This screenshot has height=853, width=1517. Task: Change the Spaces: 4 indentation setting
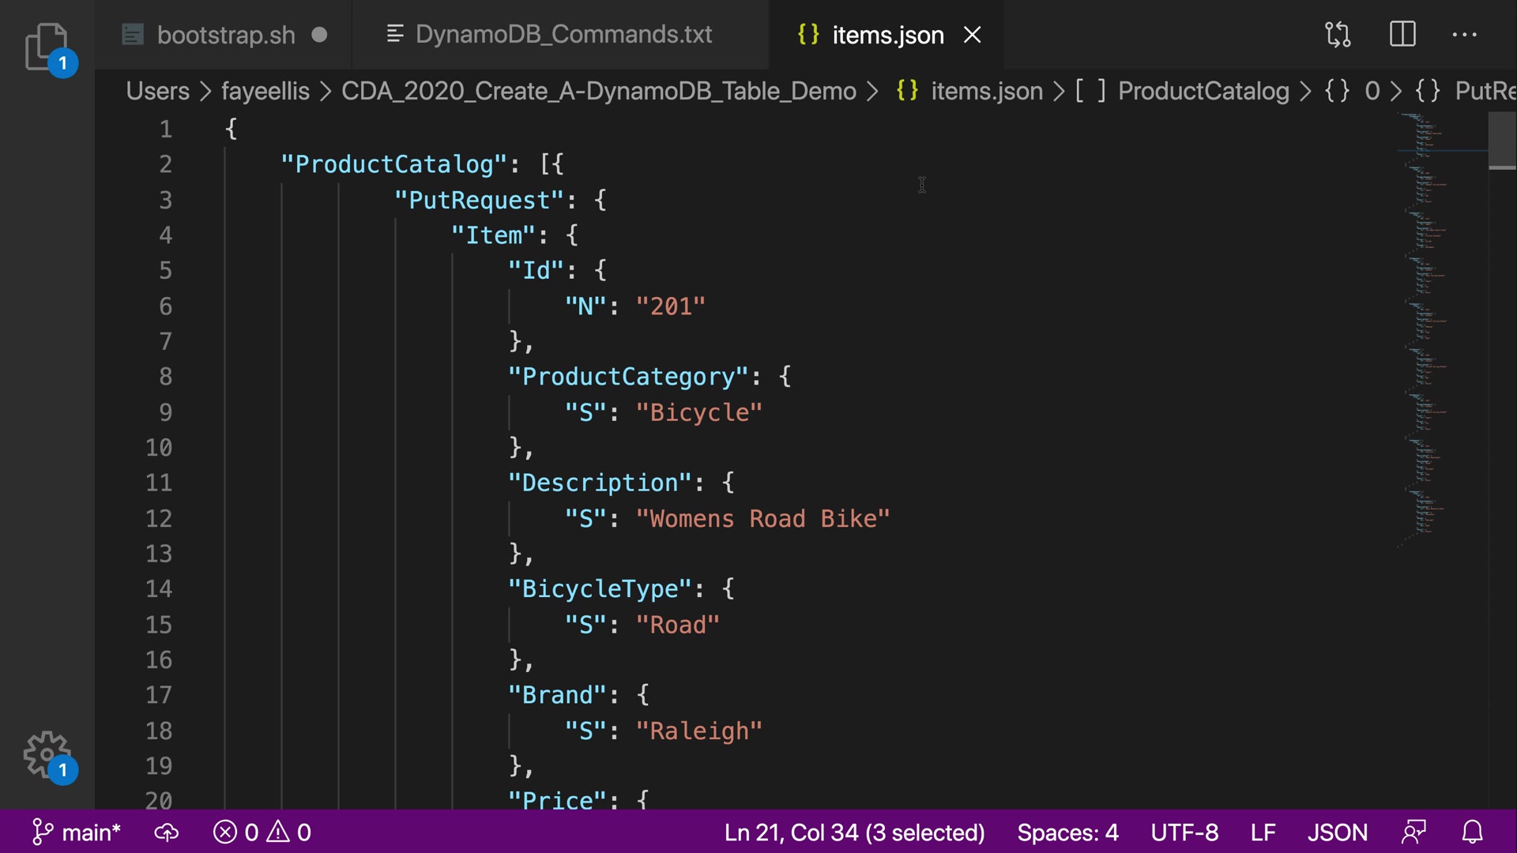coord(1067,832)
